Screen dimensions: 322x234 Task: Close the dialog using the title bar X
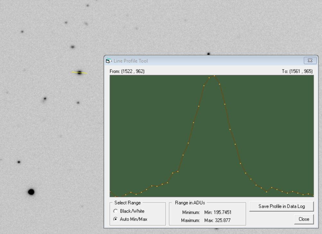(x=310, y=60)
